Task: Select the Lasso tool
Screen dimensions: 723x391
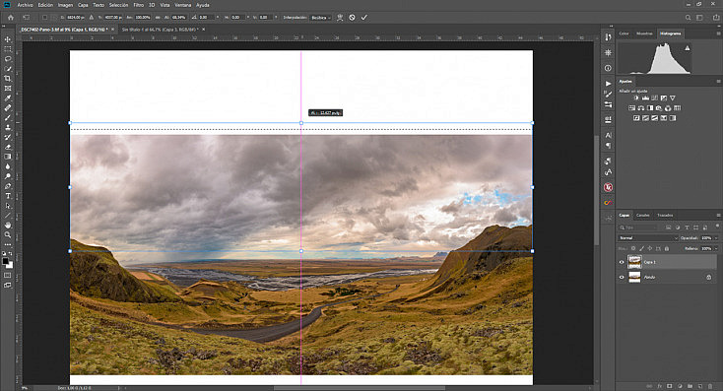Action: click(8, 59)
